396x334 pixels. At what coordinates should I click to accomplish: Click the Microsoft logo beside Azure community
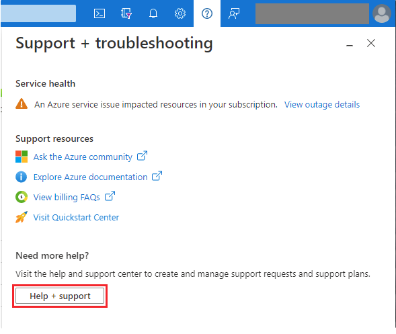tap(22, 157)
